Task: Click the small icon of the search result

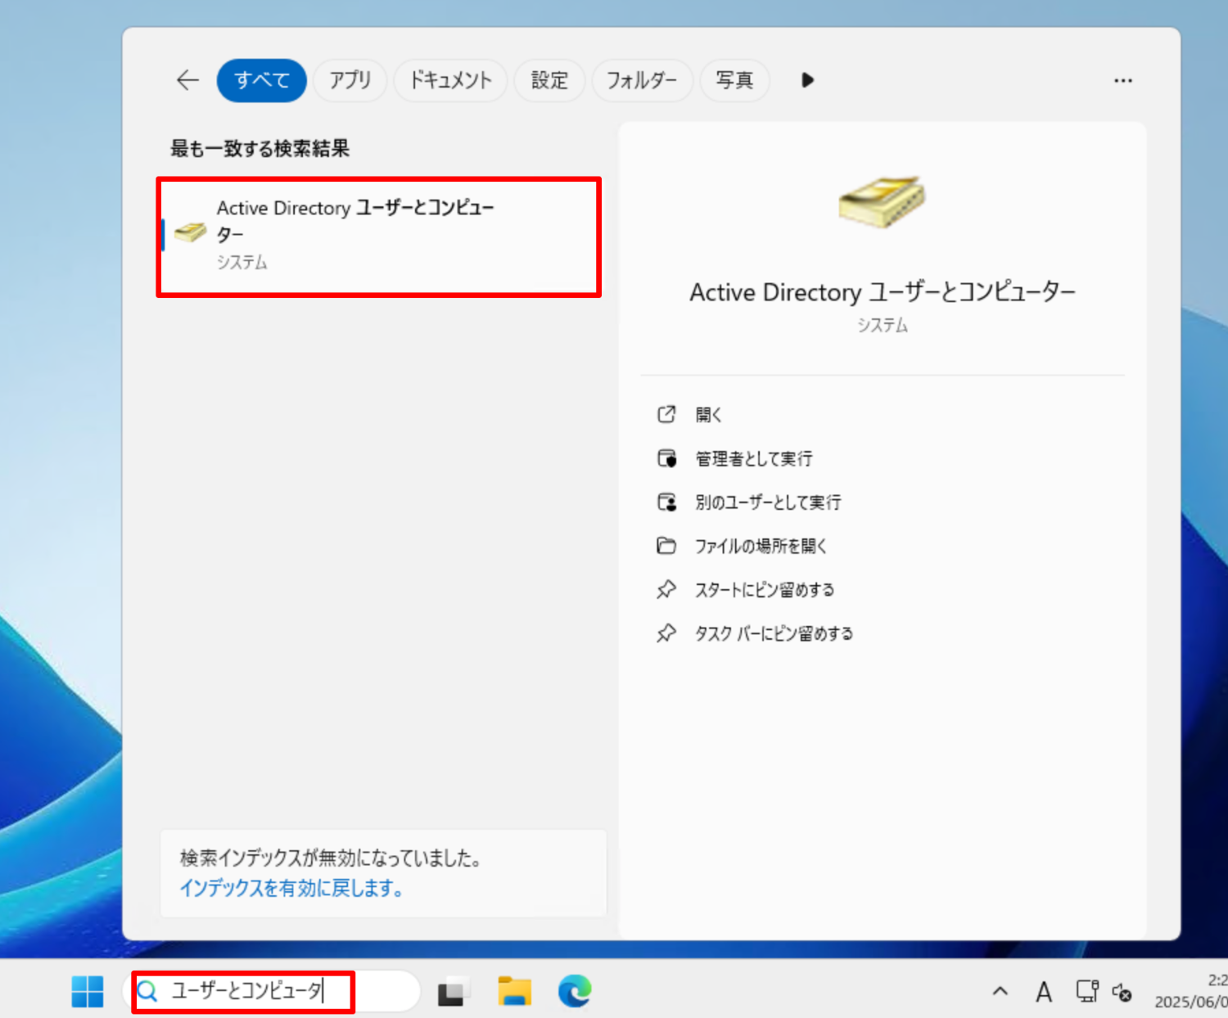Action: 190,232
